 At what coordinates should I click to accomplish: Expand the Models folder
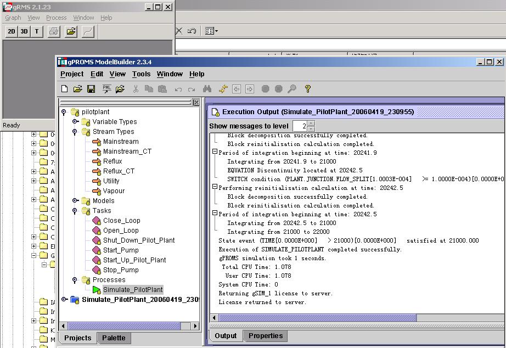pos(75,200)
